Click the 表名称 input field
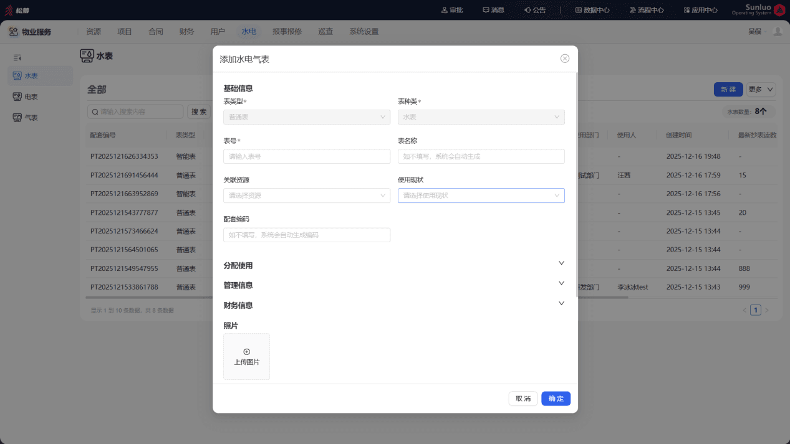The width and height of the screenshot is (790, 444). [481, 156]
